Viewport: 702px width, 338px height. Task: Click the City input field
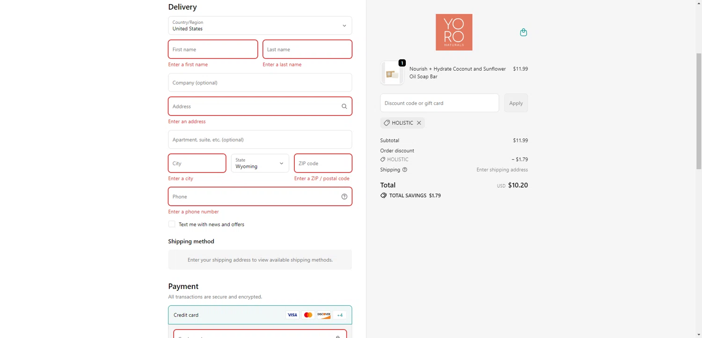click(x=197, y=163)
